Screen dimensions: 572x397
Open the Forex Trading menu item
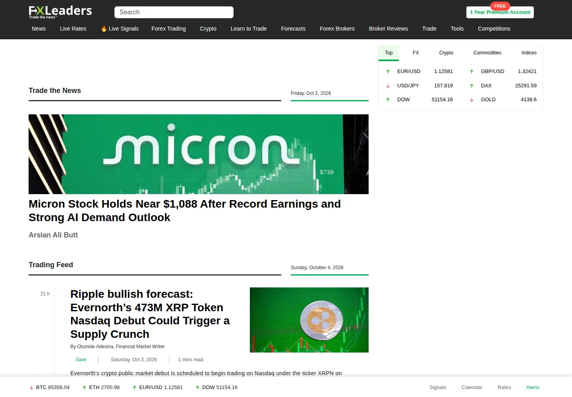168,29
